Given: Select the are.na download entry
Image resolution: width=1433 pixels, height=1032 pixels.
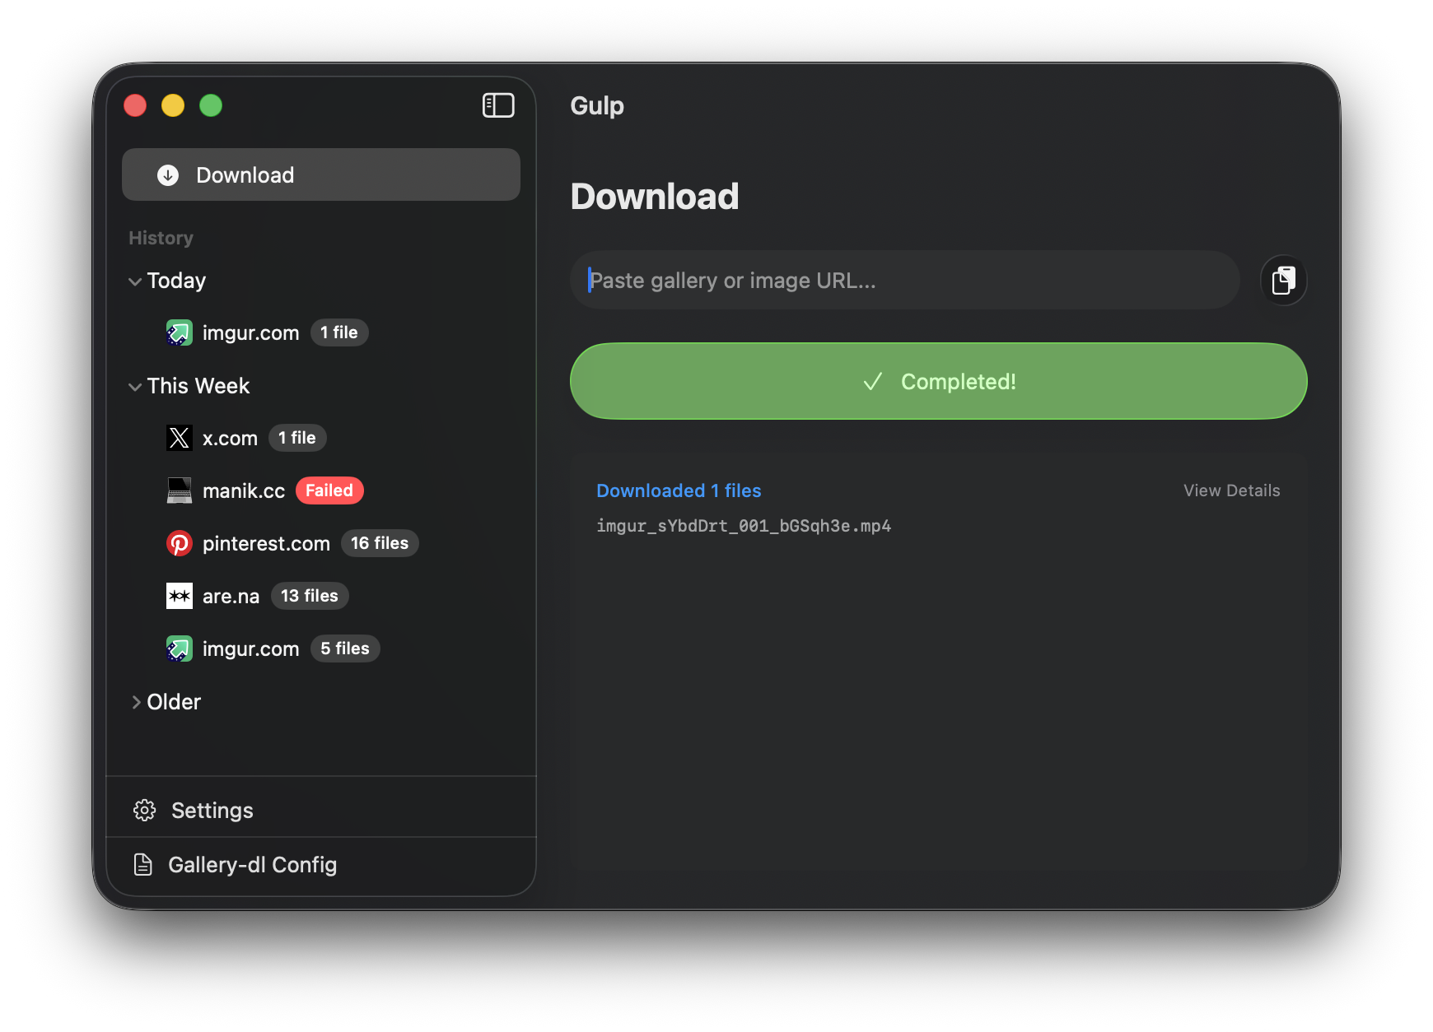Looking at the screenshot, I should coord(231,596).
